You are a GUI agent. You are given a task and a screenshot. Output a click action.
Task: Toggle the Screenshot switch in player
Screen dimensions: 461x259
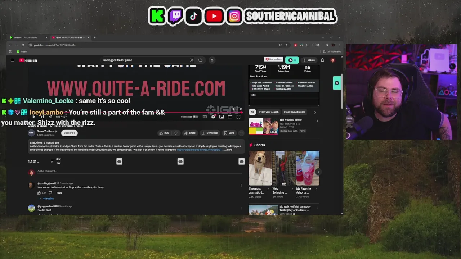click(x=196, y=117)
